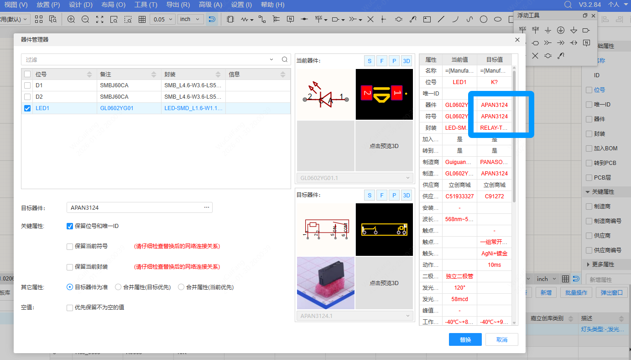Click the search icon in the filter box
This screenshot has width=631, height=360.
click(x=285, y=59)
